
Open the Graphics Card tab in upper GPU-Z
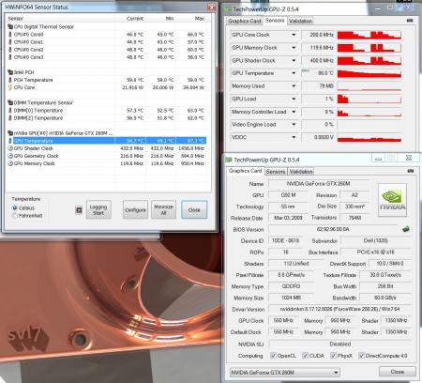point(244,21)
